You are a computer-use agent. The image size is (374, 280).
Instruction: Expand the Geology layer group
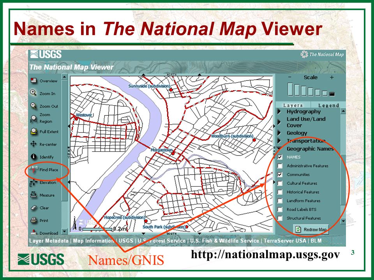tap(279, 133)
